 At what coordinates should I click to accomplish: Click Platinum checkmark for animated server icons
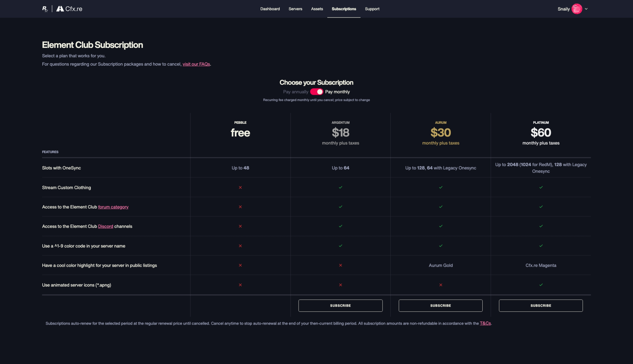[x=541, y=285]
